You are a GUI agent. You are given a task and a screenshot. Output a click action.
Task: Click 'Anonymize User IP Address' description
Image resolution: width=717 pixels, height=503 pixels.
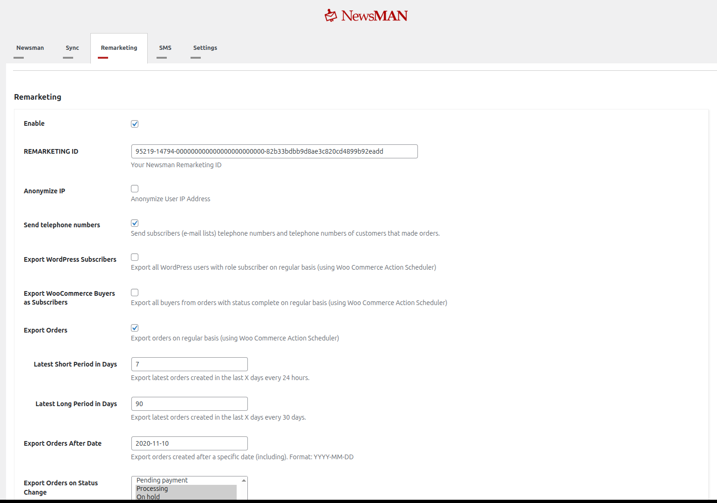pos(171,199)
